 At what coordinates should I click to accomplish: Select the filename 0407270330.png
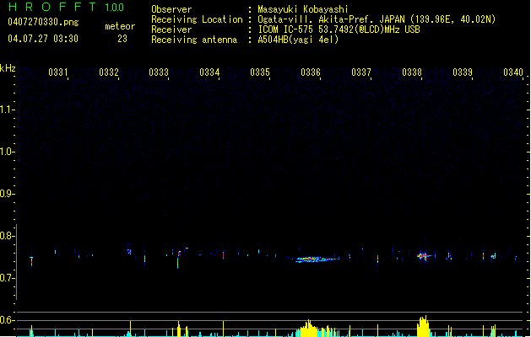(43, 23)
